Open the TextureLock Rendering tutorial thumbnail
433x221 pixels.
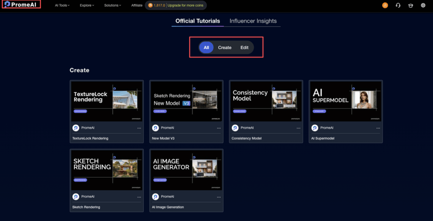[107, 101]
